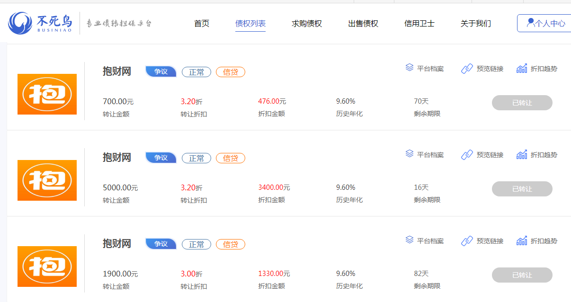Click the 1900.00元 transfer amount
Screen dimensions: 571x302
120,274
